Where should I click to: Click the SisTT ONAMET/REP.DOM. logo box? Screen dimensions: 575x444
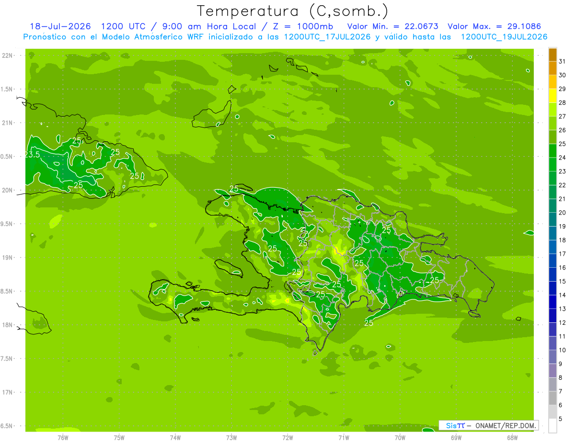489,425
